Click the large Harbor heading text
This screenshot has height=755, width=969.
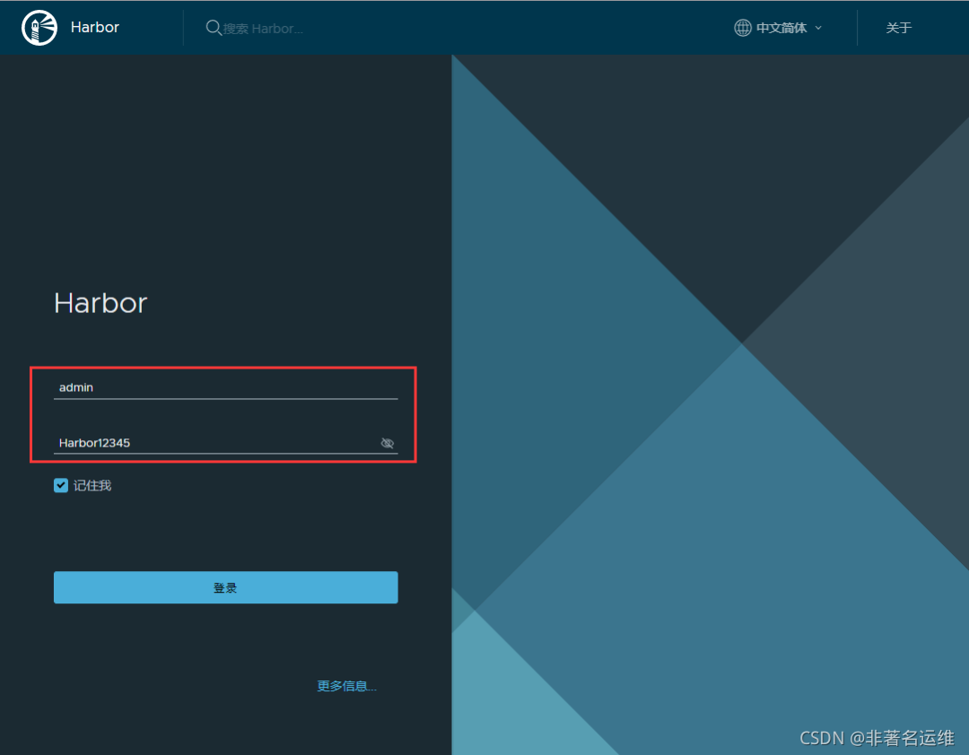[100, 303]
